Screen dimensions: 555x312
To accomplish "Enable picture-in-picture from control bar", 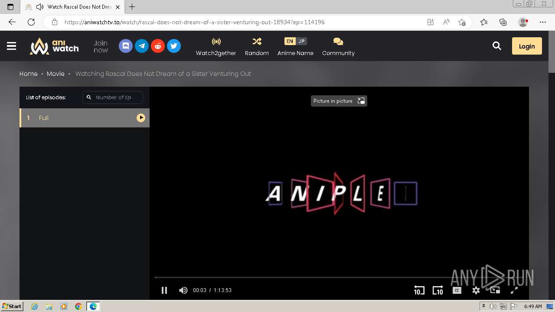I will tap(495, 290).
